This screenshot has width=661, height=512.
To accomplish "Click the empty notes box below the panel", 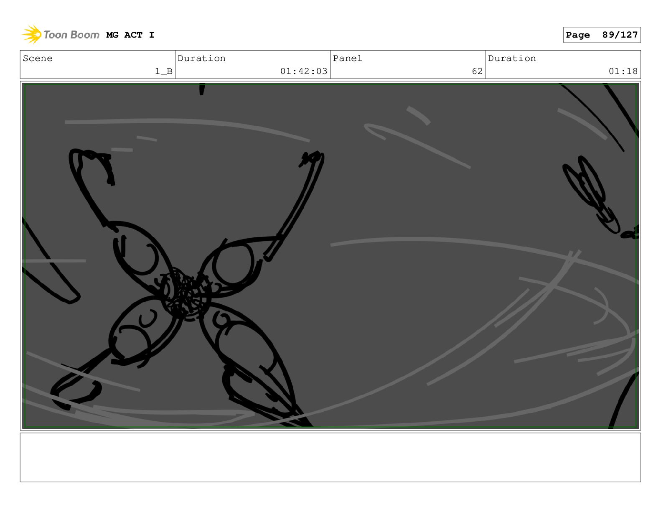I will (330, 457).
